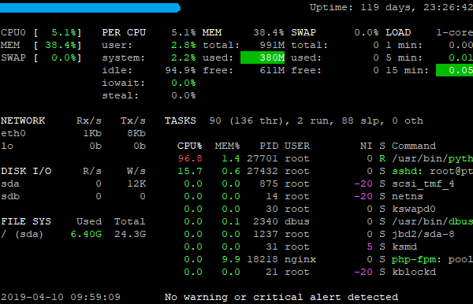Click the /usr/bin/dbus command entry

coord(432,221)
